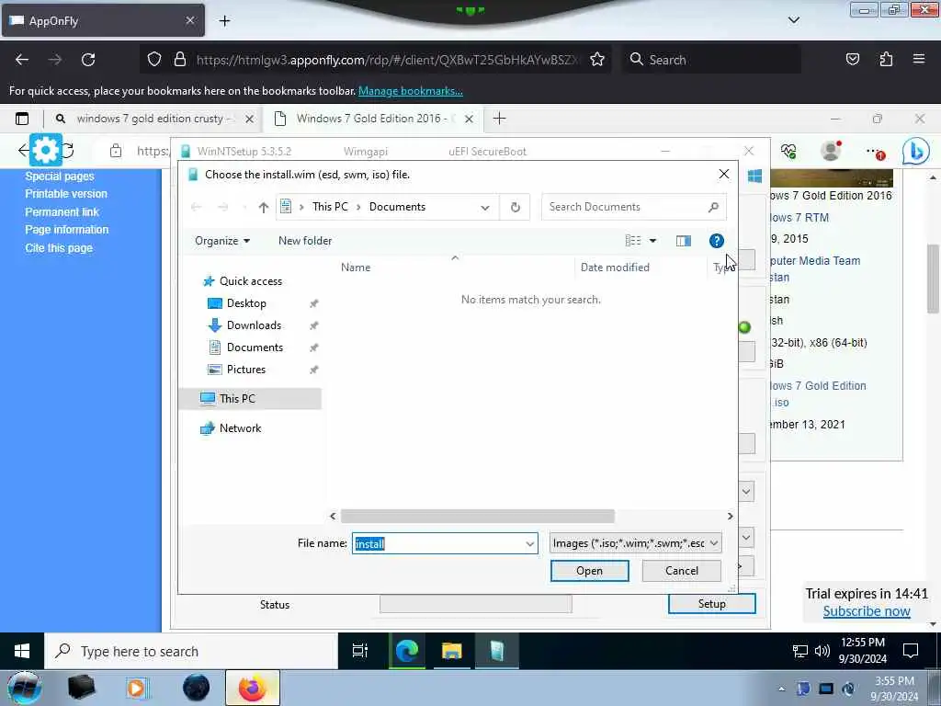
Task: Open dialog help question mark icon
Action: click(716, 241)
